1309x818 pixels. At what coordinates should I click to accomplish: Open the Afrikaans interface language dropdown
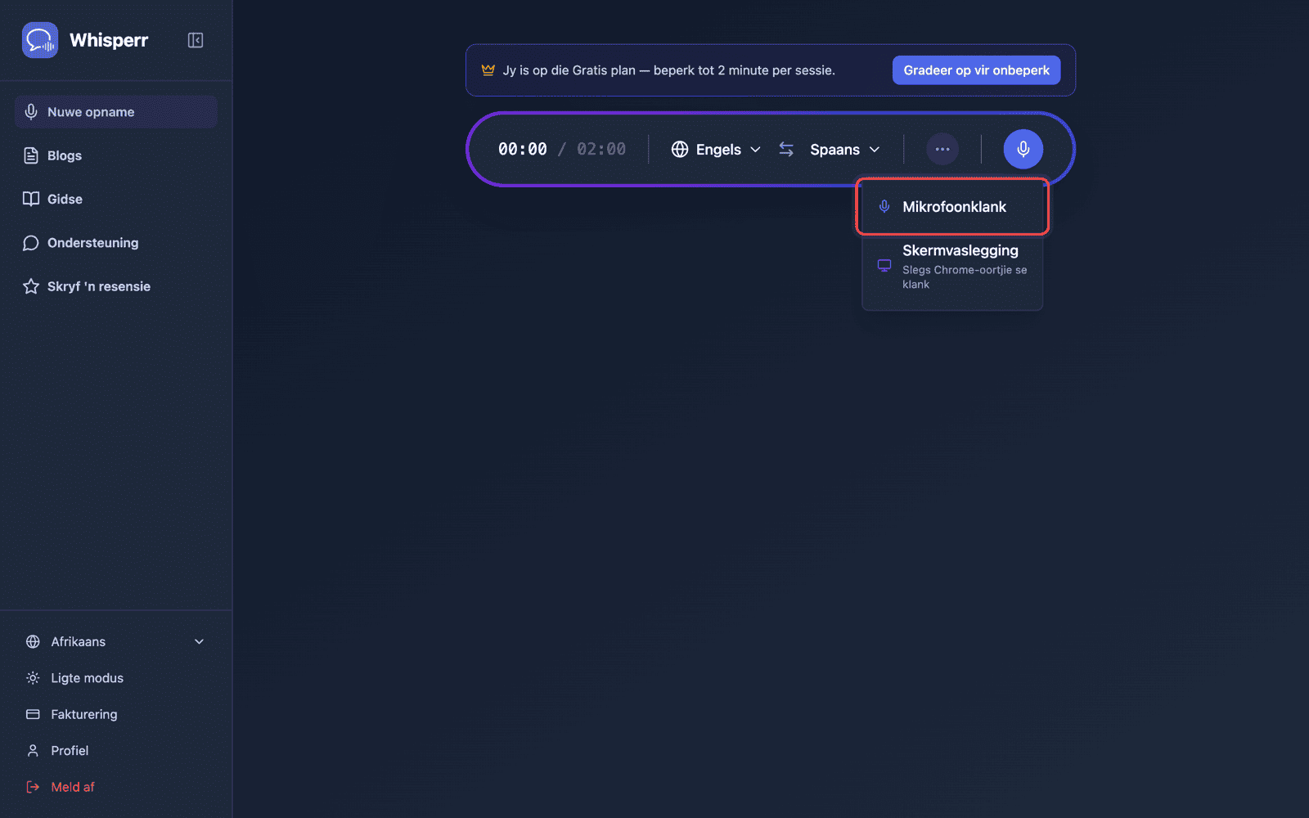click(x=115, y=641)
